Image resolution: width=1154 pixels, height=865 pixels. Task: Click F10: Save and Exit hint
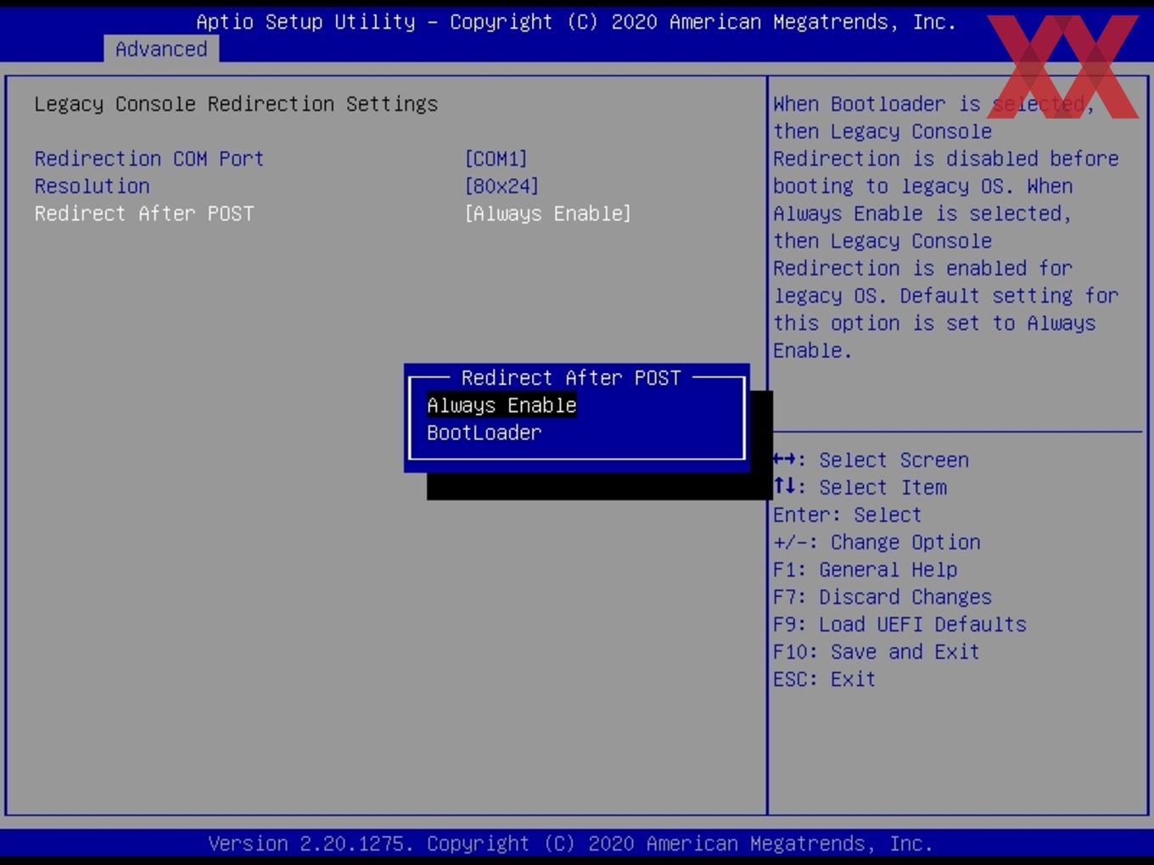point(877,651)
